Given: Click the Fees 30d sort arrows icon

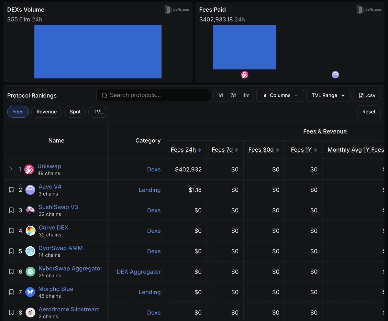Looking at the screenshot, I should click(x=277, y=150).
